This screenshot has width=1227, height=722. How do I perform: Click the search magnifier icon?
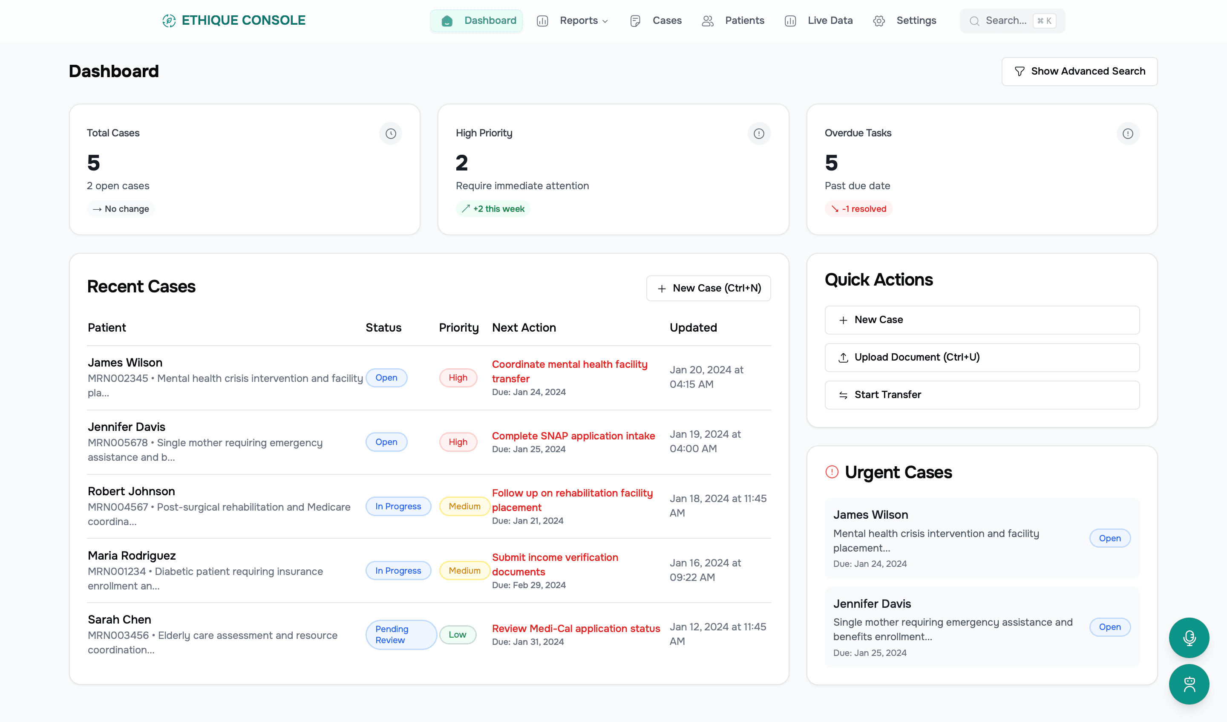(974, 20)
